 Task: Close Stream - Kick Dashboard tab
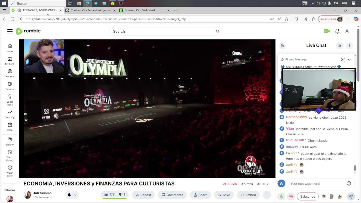pos(168,10)
